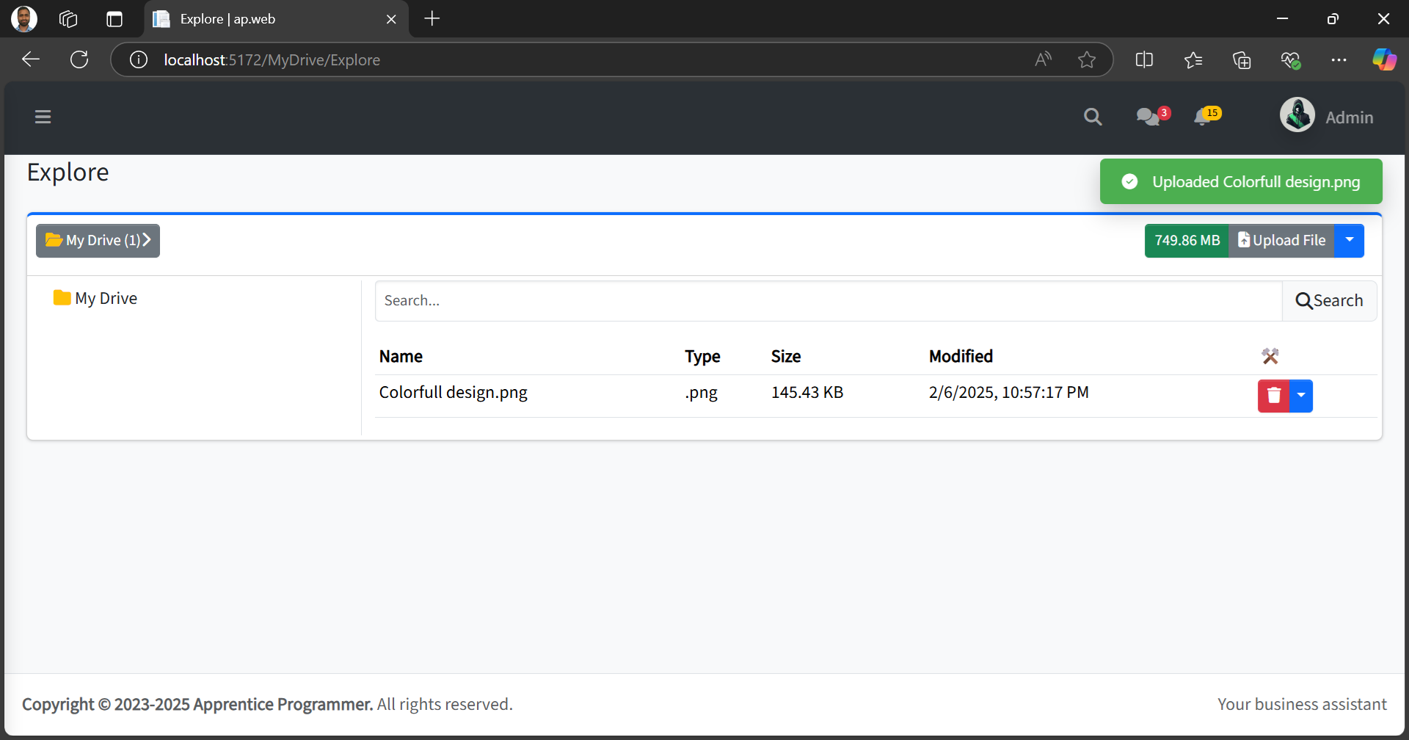The width and height of the screenshot is (1409, 740).
Task: Enable read aloud in the address bar
Action: tap(1044, 59)
